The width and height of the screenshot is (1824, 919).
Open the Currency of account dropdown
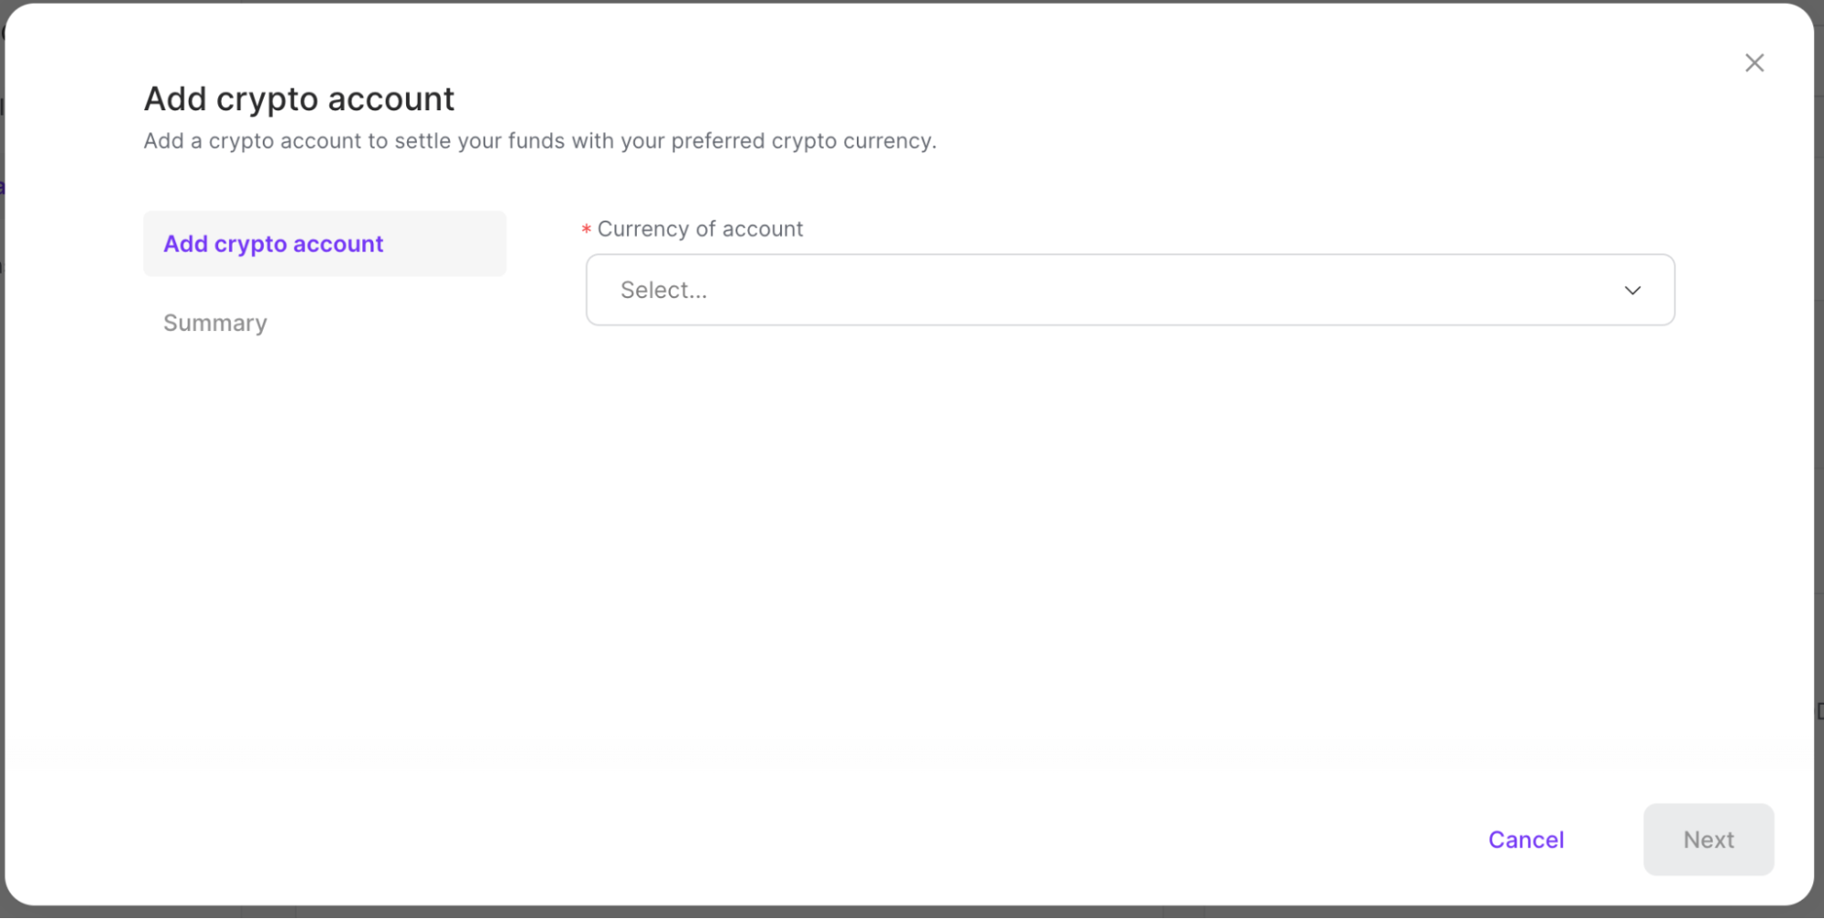click(1130, 290)
